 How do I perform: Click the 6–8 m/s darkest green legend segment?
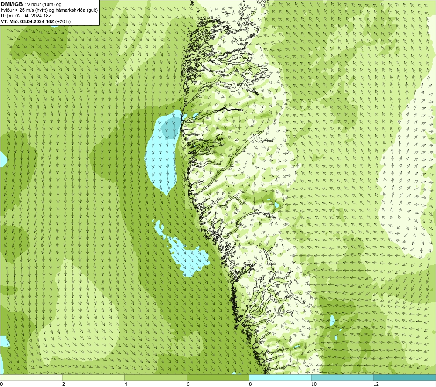(218, 377)
